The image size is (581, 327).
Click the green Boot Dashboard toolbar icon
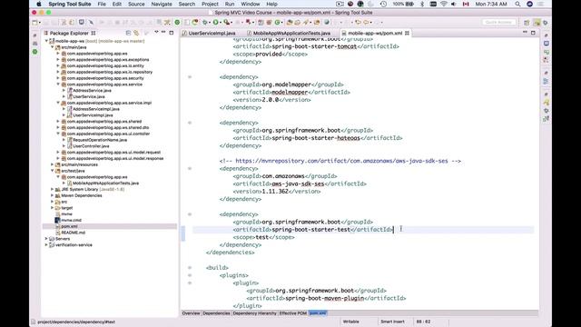click(177, 22)
